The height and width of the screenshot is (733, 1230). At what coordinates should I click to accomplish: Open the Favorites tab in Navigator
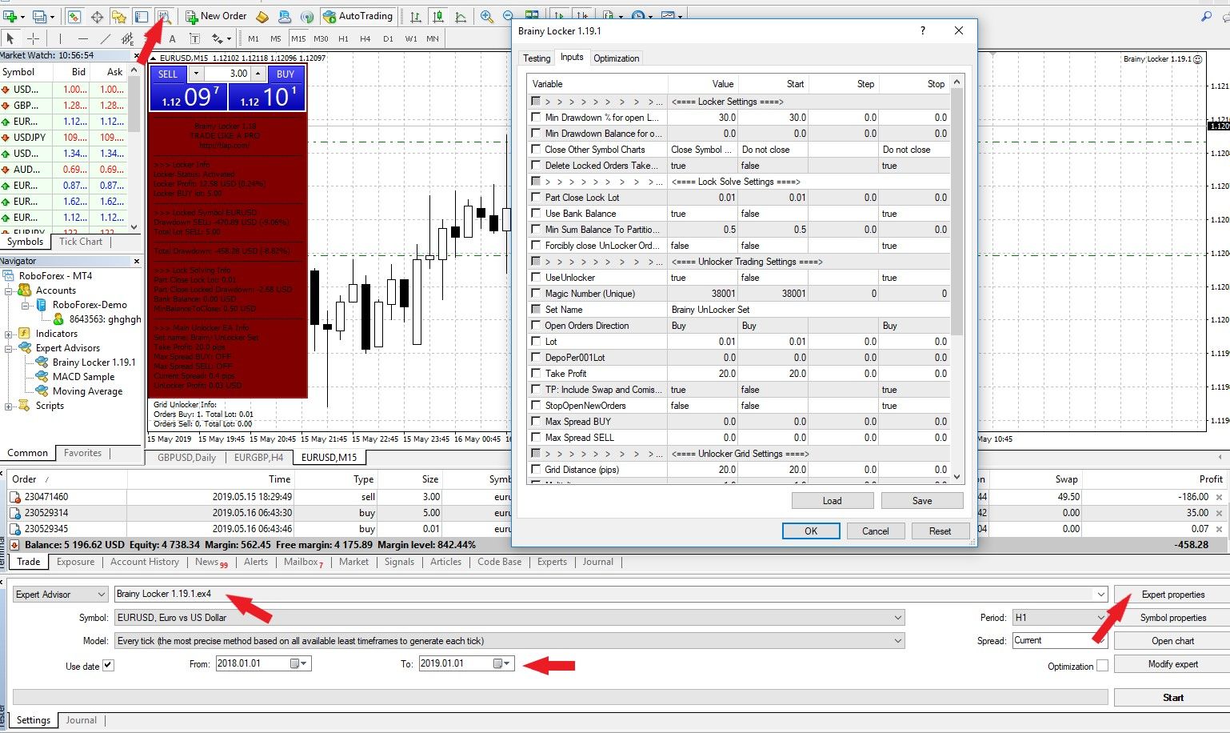(82, 453)
